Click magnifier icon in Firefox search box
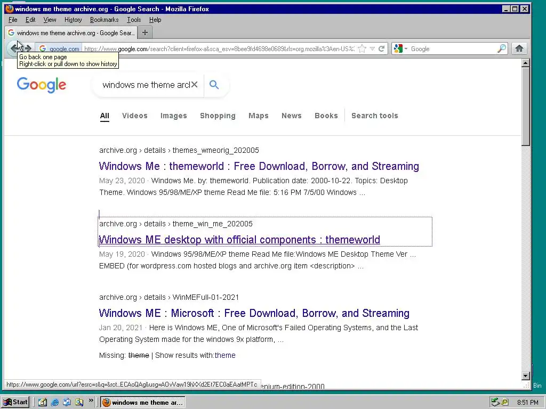Viewport: 546px width, 409px height. 501,48
